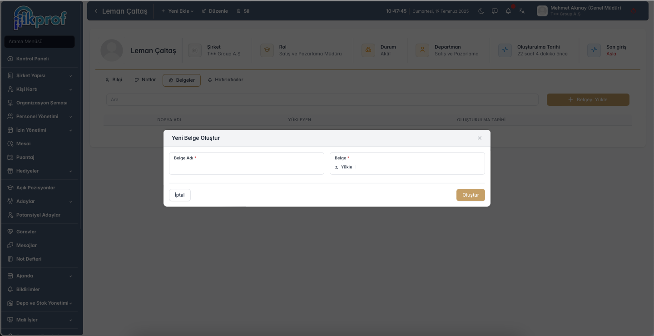Click the Departman person icon
The height and width of the screenshot is (336, 654).
click(x=422, y=50)
